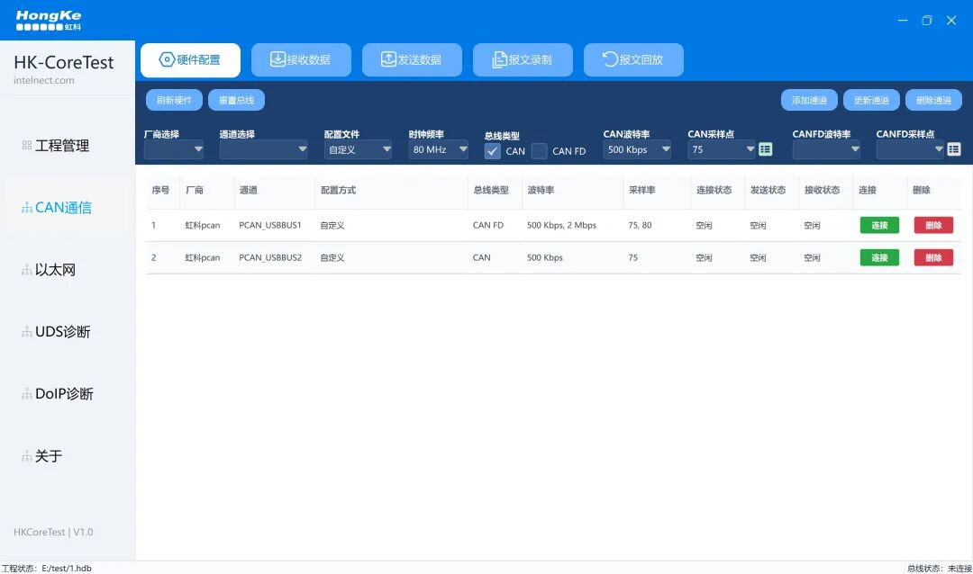
Task: Click the replay icon on 报文回放 tab
Action: click(x=610, y=58)
